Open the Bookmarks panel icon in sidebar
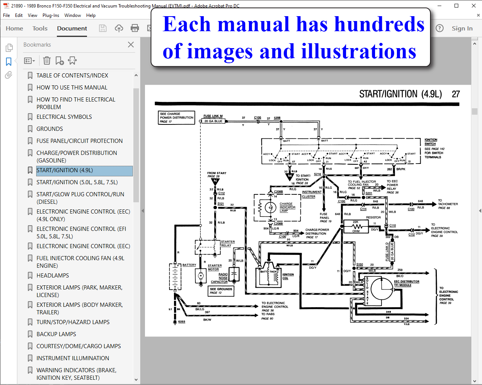The image size is (482, 385). tap(9, 62)
